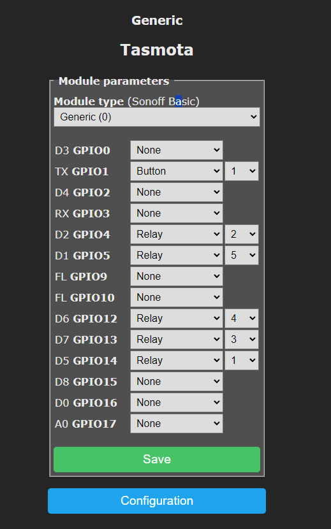Open the FL GPIO9 function dropdown

(x=177, y=277)
